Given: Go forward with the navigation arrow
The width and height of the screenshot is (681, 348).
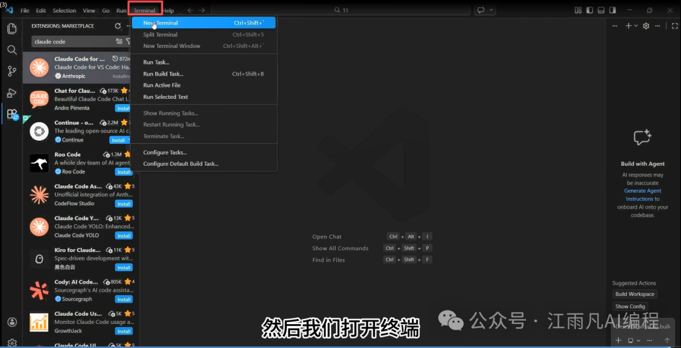Looking at the screenshot, I should pyautogui.click(x=202, y=10).
